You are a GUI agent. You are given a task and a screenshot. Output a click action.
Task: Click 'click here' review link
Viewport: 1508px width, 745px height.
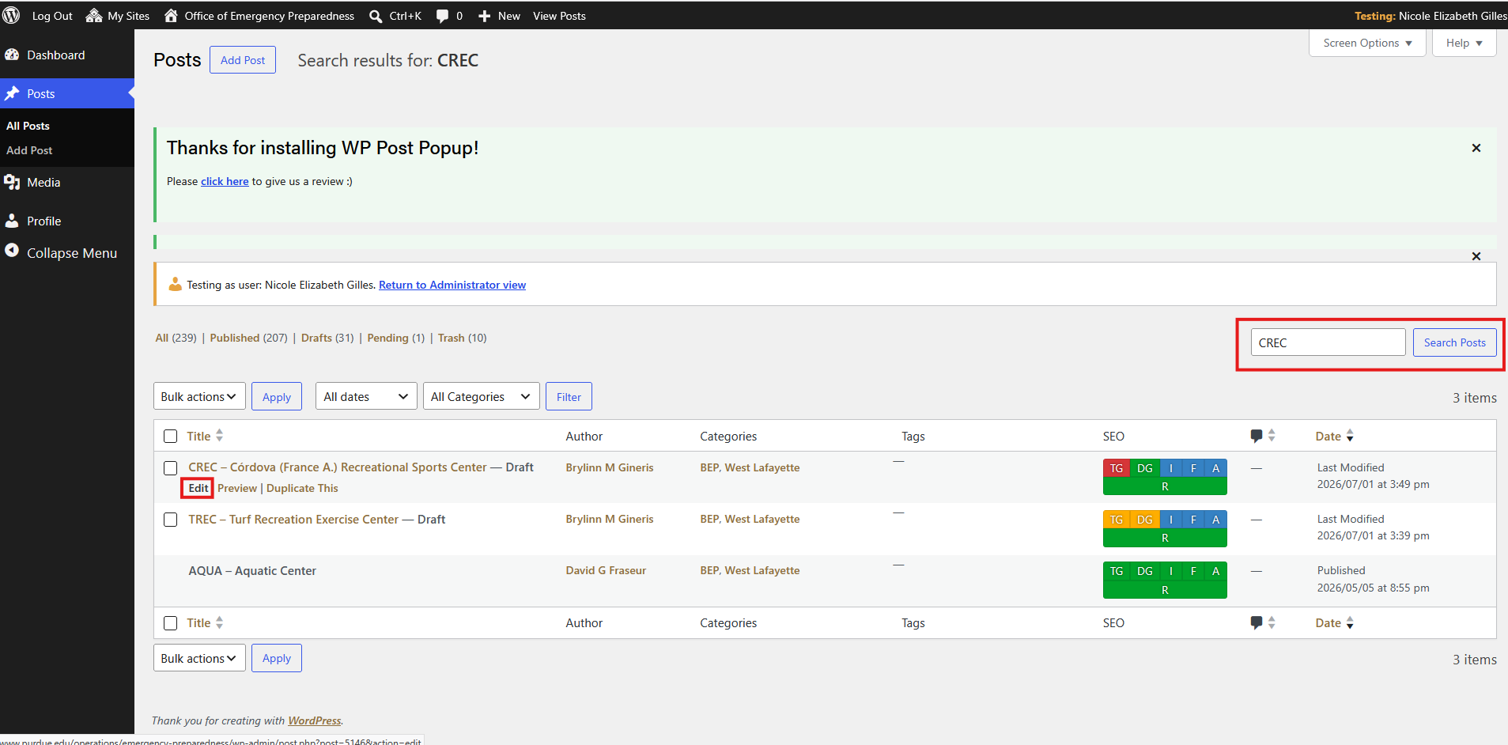pyautogui.click(x=225, y=181)
